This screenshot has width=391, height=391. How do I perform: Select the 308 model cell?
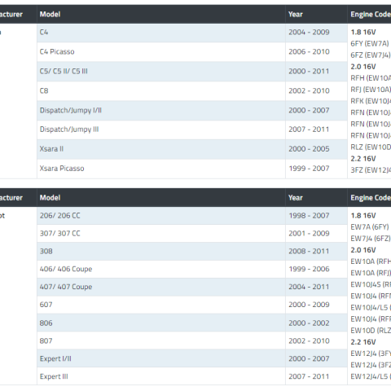coord(161,252)
